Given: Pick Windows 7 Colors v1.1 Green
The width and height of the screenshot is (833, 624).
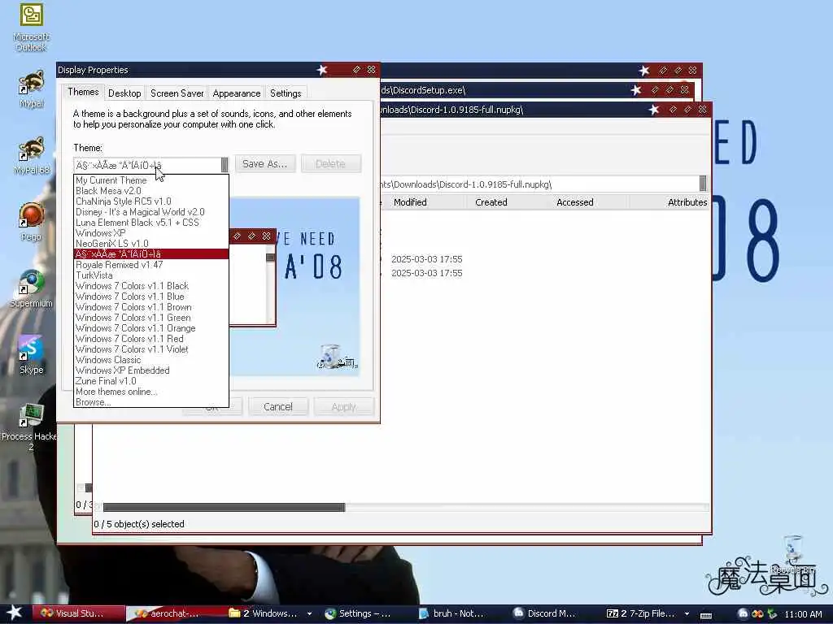Looking at the screenshot, I should tap(150, 318).
